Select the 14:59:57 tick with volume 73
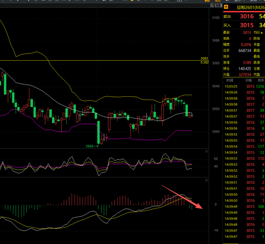 pyautogui.click(x=244, y=117)
